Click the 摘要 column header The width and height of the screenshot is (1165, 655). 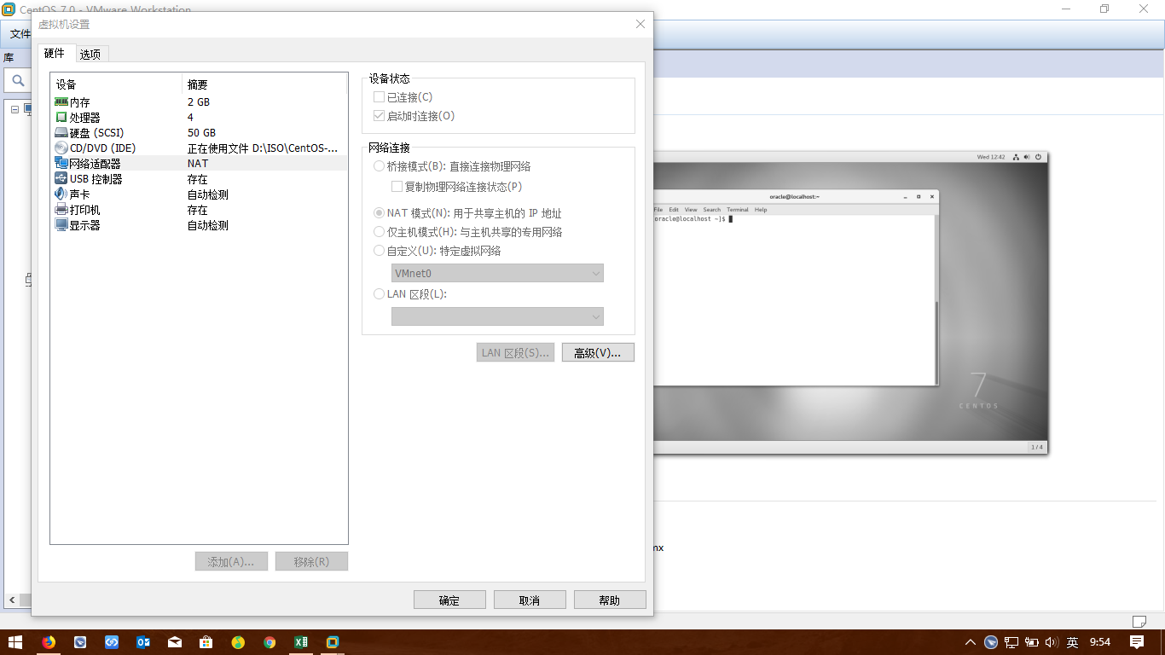point(264,84)
